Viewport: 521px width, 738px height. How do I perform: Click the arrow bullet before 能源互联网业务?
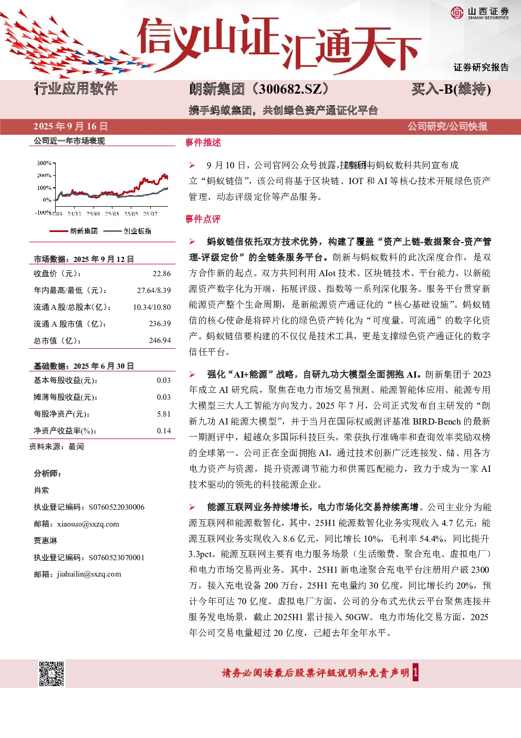click(192, 507)
